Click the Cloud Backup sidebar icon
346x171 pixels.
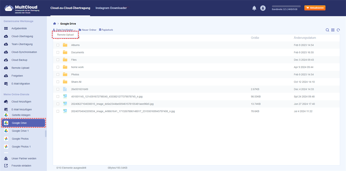6,60
